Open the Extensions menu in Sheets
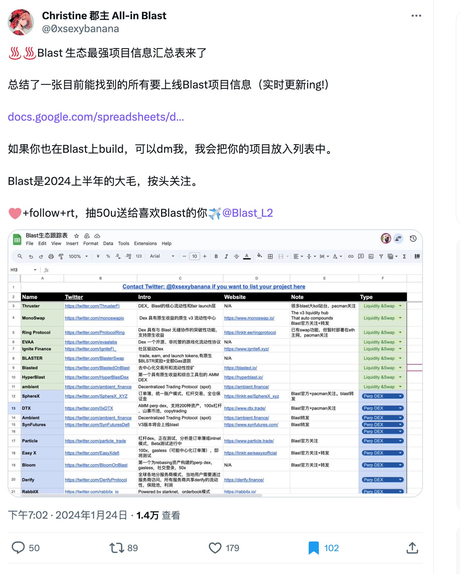 pos(145,243)
